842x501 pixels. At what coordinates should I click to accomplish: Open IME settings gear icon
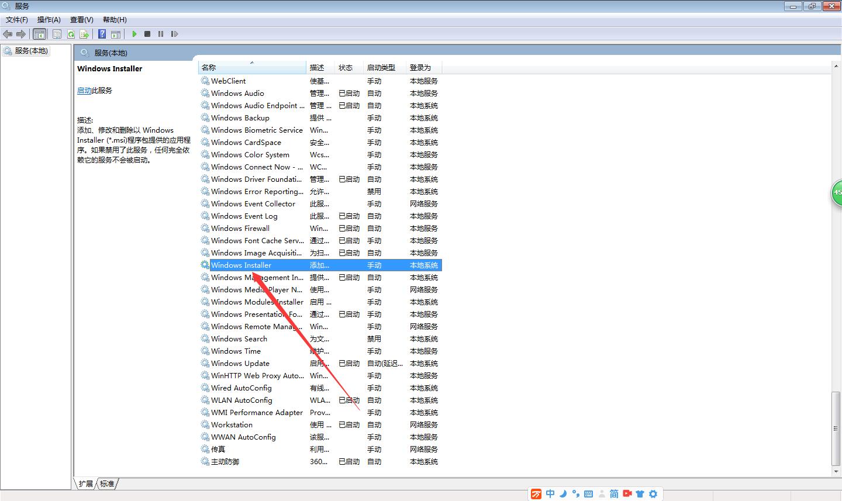coord(653,494)
